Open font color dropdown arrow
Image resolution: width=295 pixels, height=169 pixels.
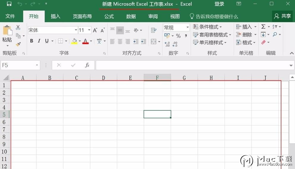(x=91, y=41)
